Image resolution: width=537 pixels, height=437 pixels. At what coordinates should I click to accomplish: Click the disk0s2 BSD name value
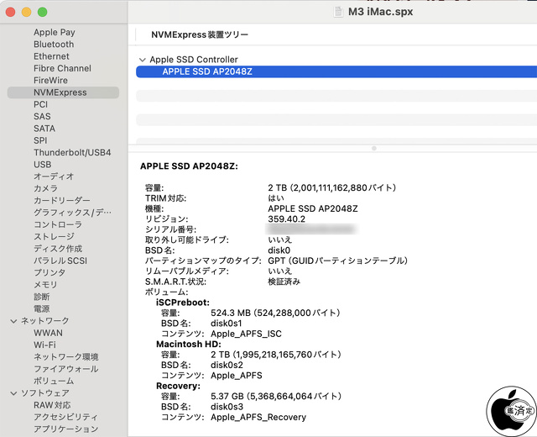pos(227,365)
